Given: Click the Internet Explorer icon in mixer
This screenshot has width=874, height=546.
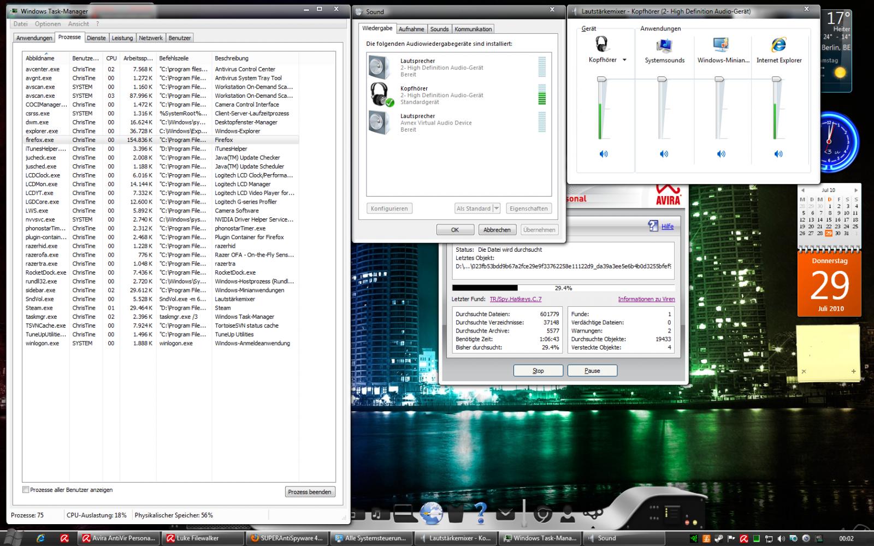Looking at the screenshot, I should pos(778,45).
